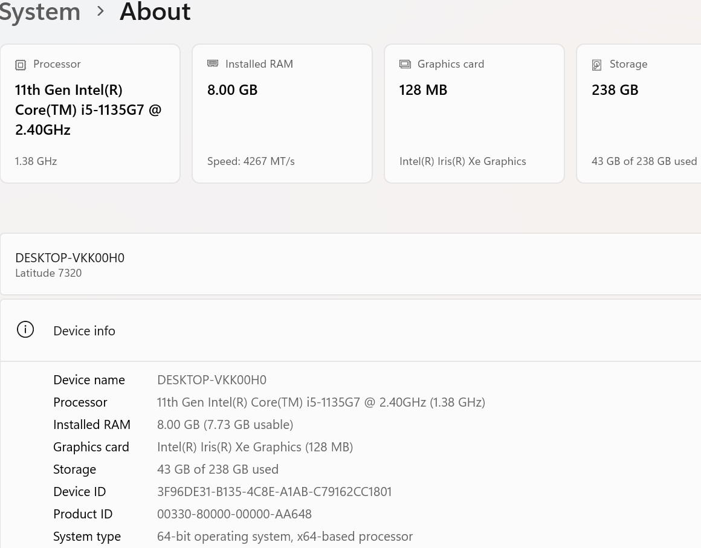
Task: Collapse the Device info section header
Action: pos(350,330)
